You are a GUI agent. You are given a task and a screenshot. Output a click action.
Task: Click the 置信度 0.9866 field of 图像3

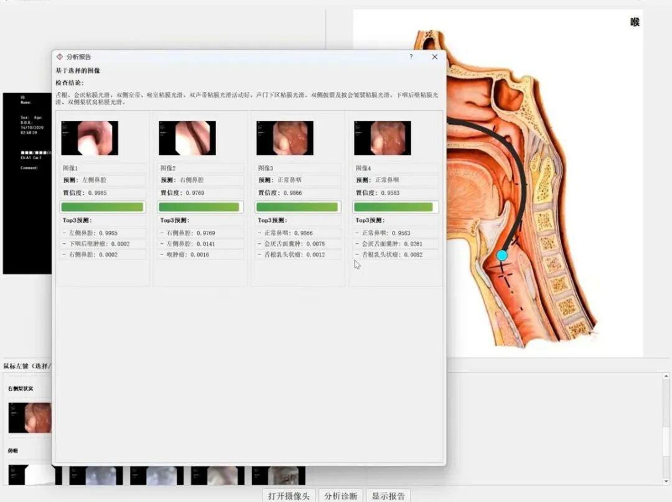point(298,193)
